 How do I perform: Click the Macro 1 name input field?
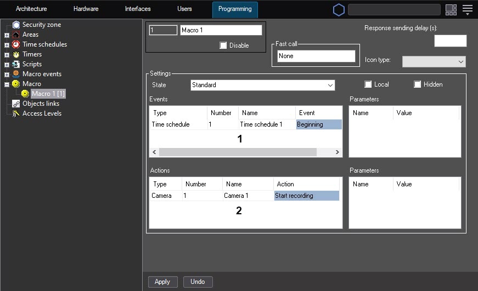[x=221, y=30]
